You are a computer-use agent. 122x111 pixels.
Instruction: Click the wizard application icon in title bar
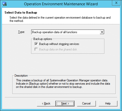click(x=5, y=4)
